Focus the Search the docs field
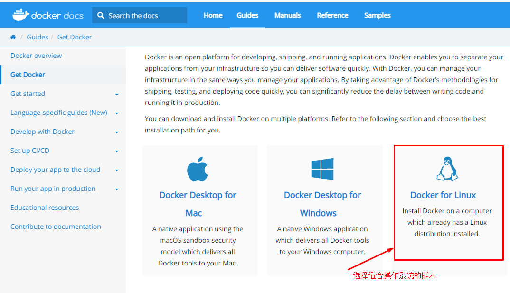The width and height of the screenshot is (510, 293). click(142, 15)
